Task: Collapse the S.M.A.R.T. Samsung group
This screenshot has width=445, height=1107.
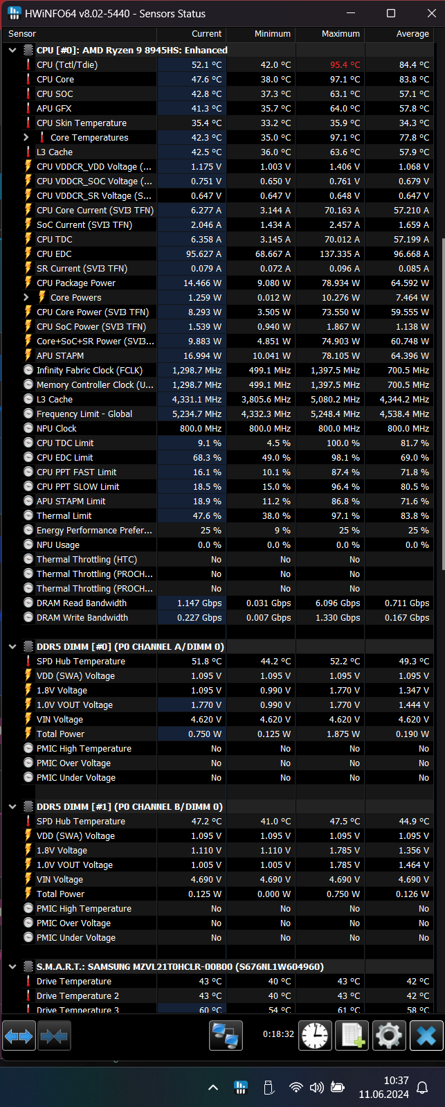Action: tap(12, 966)
